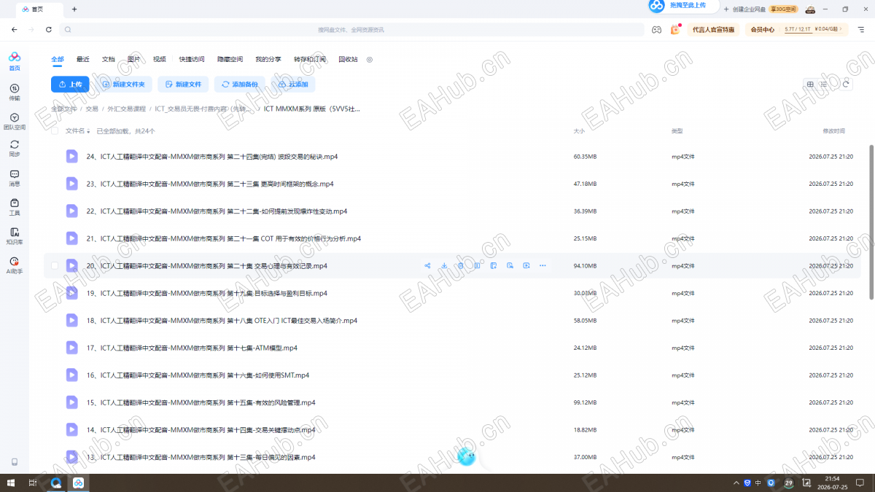
Task: Open the 工具 tools sidebar icon
Action: [15, 207]
